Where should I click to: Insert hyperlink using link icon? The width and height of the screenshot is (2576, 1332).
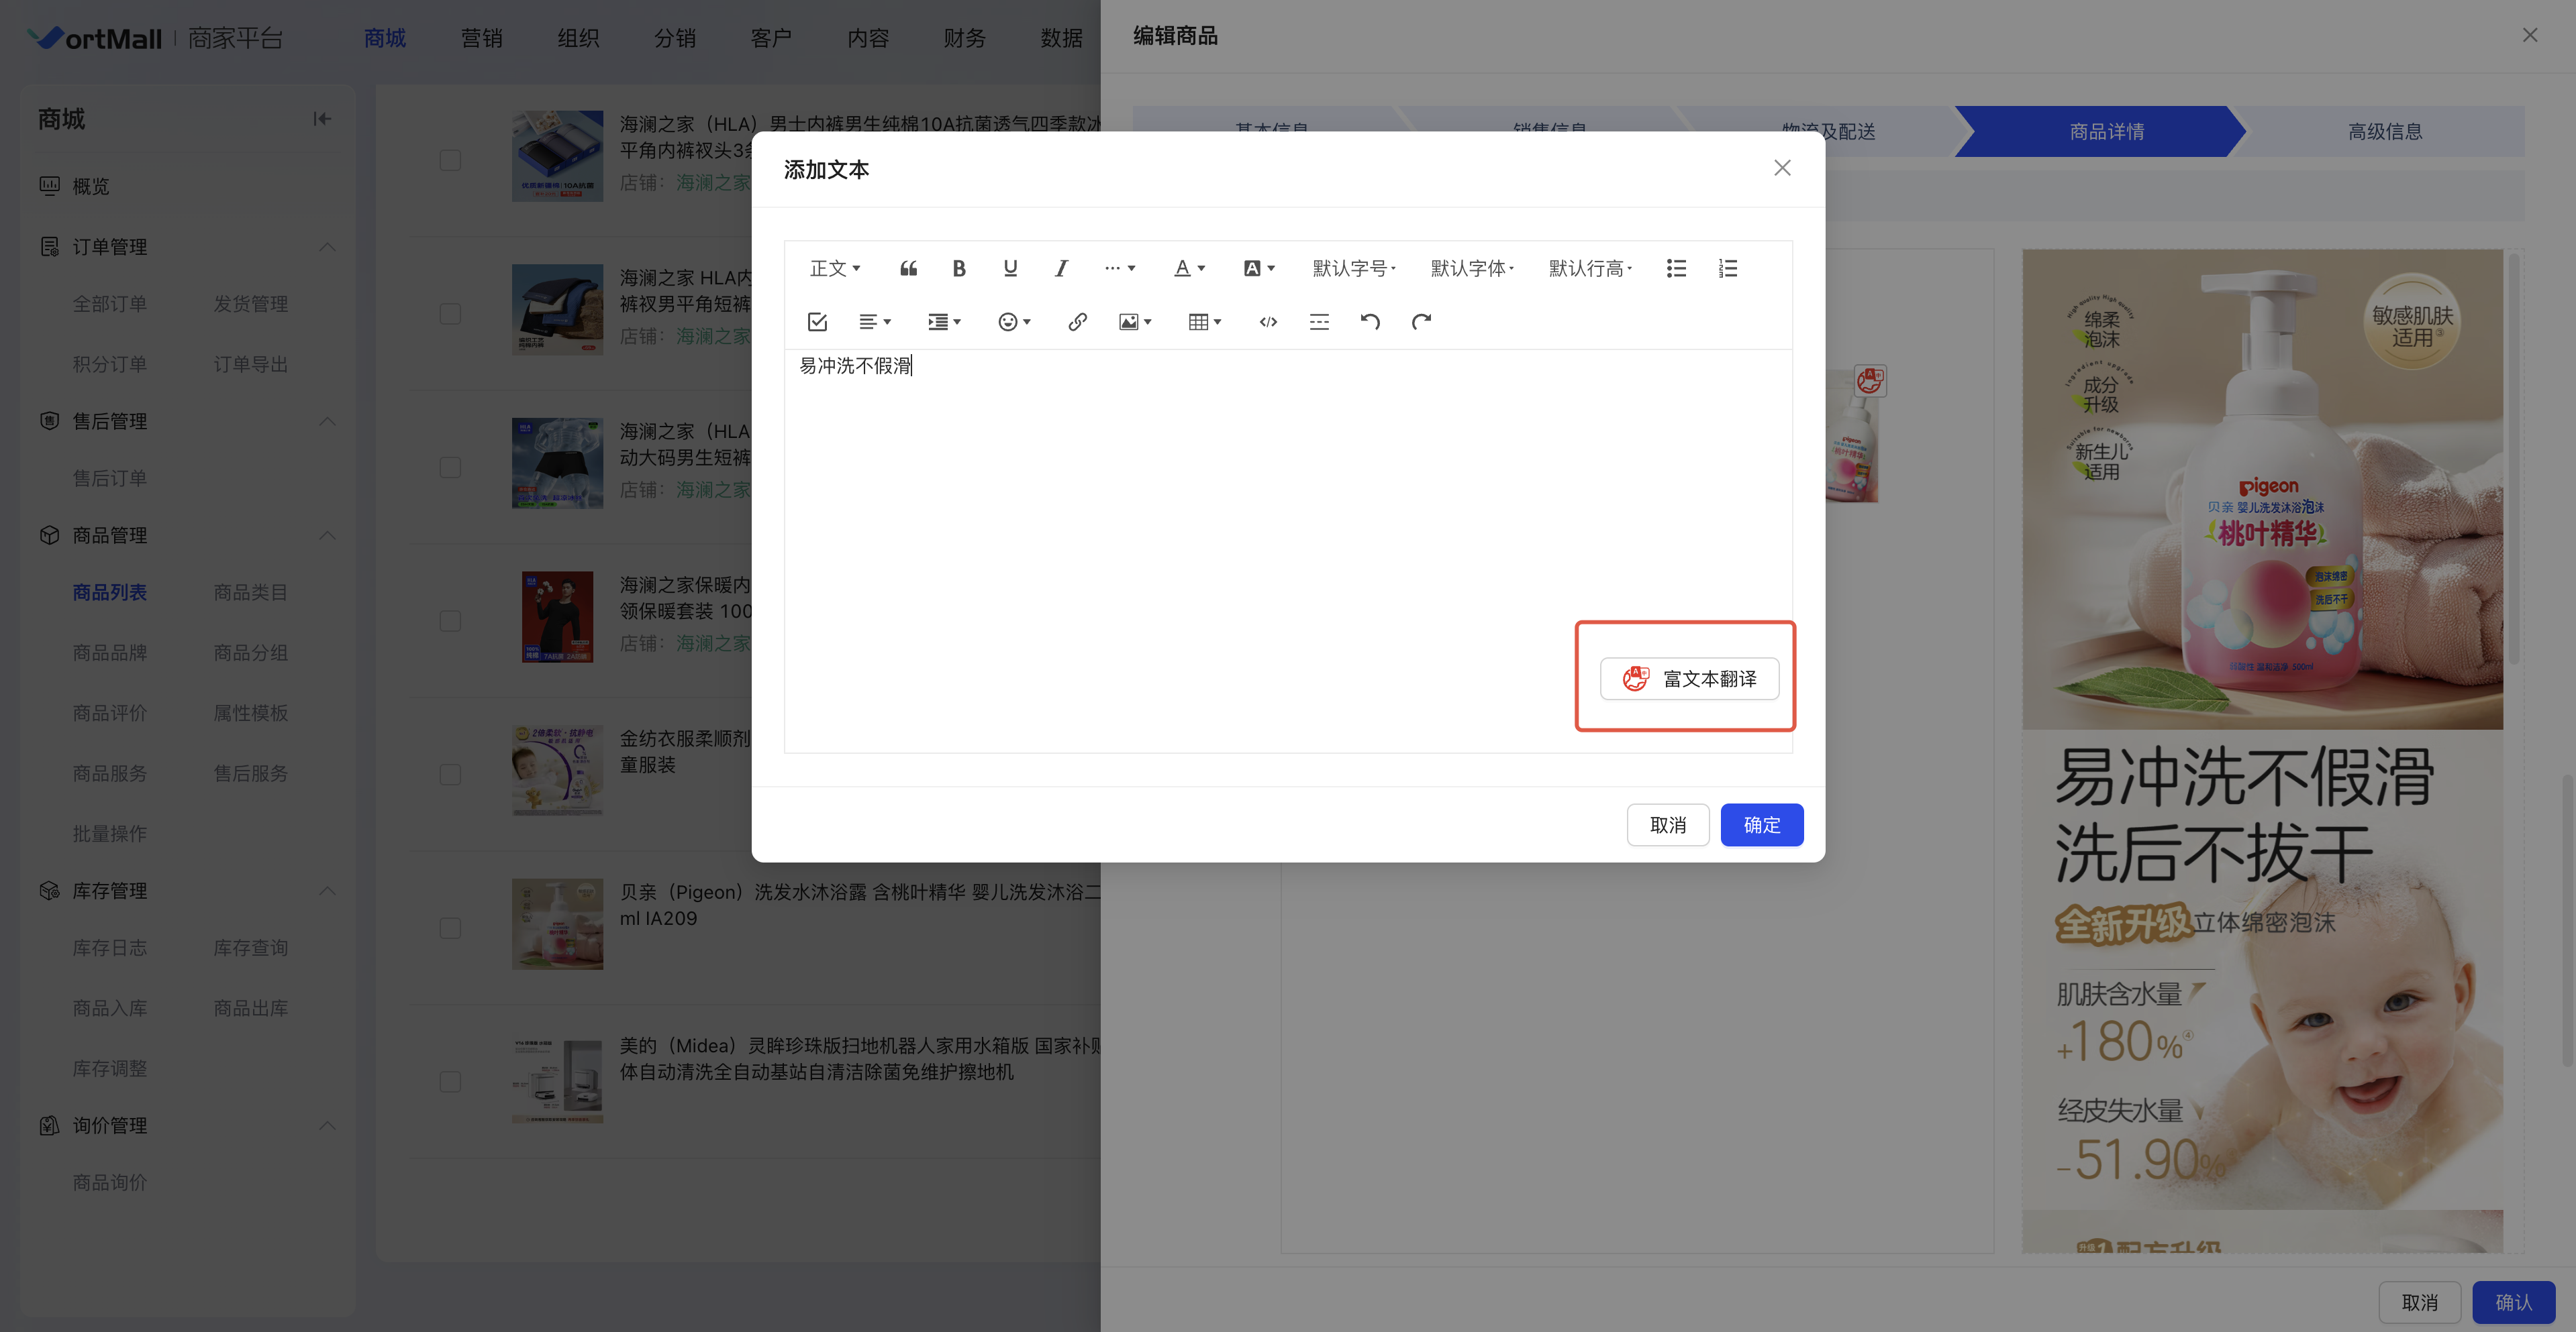pos(1077,322)
